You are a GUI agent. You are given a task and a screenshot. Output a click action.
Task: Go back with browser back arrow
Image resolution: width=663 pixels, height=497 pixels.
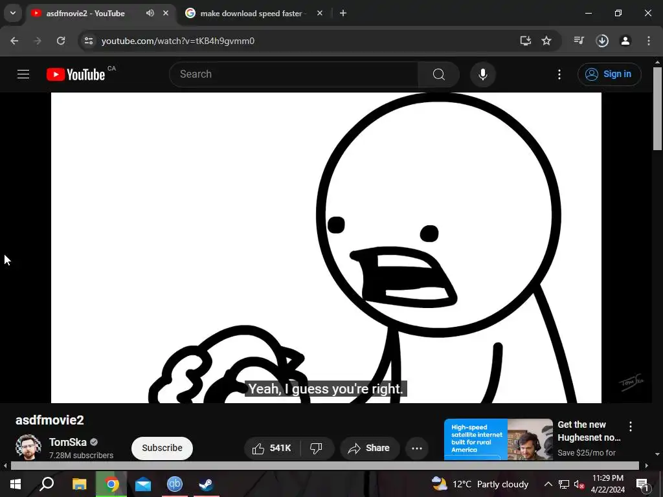point(14,41)
